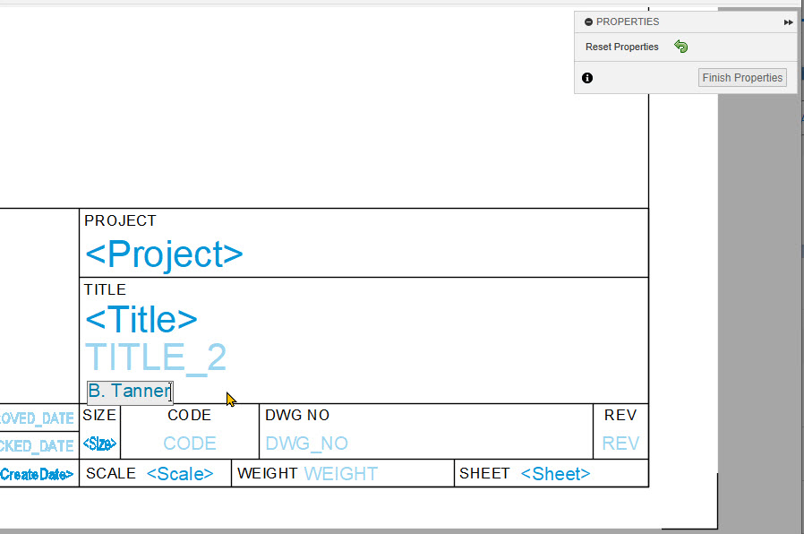This screenshot has height=534, width=804.
Task: Click the B. Tanner text input field
Action: pos(129,392)
